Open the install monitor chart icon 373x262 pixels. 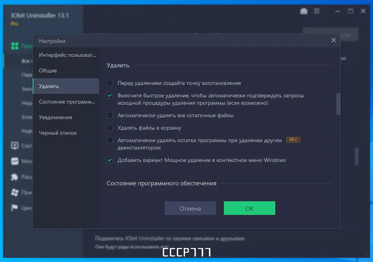[15, 161]
